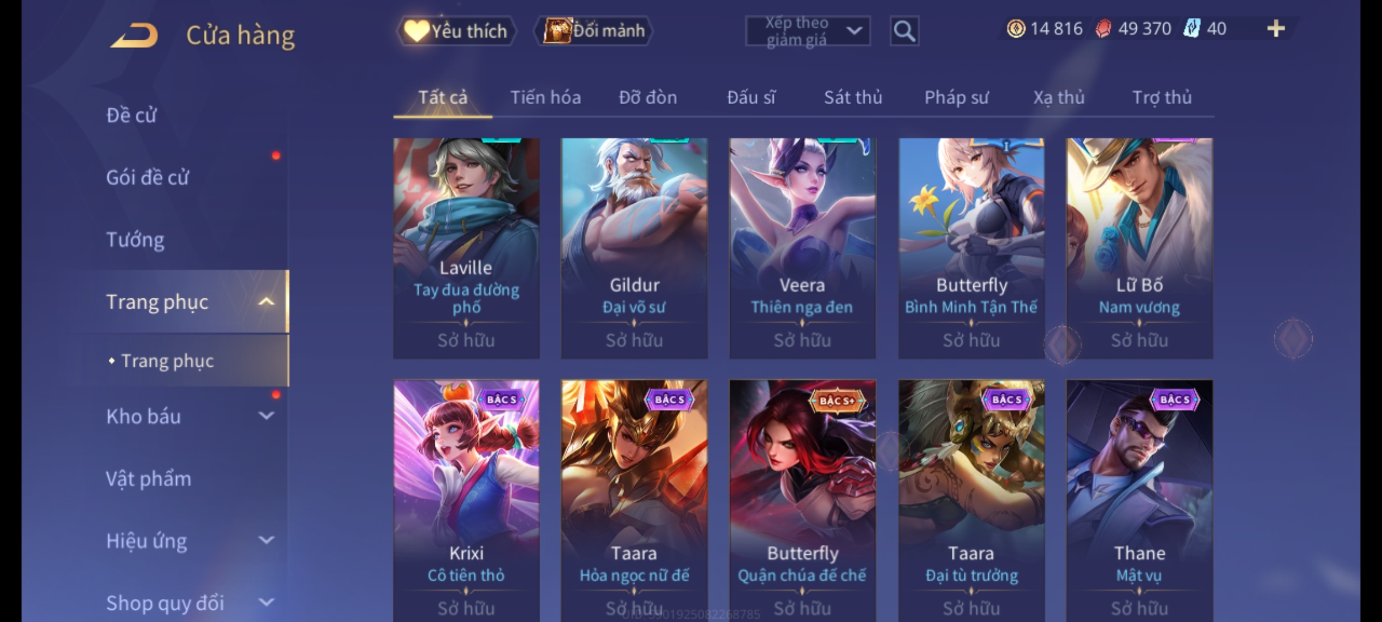Open Đổi mảnh fragment exchange chest
Image resolution: width=1382 pixels, height=622 pixels.
(x=594, y=31)
